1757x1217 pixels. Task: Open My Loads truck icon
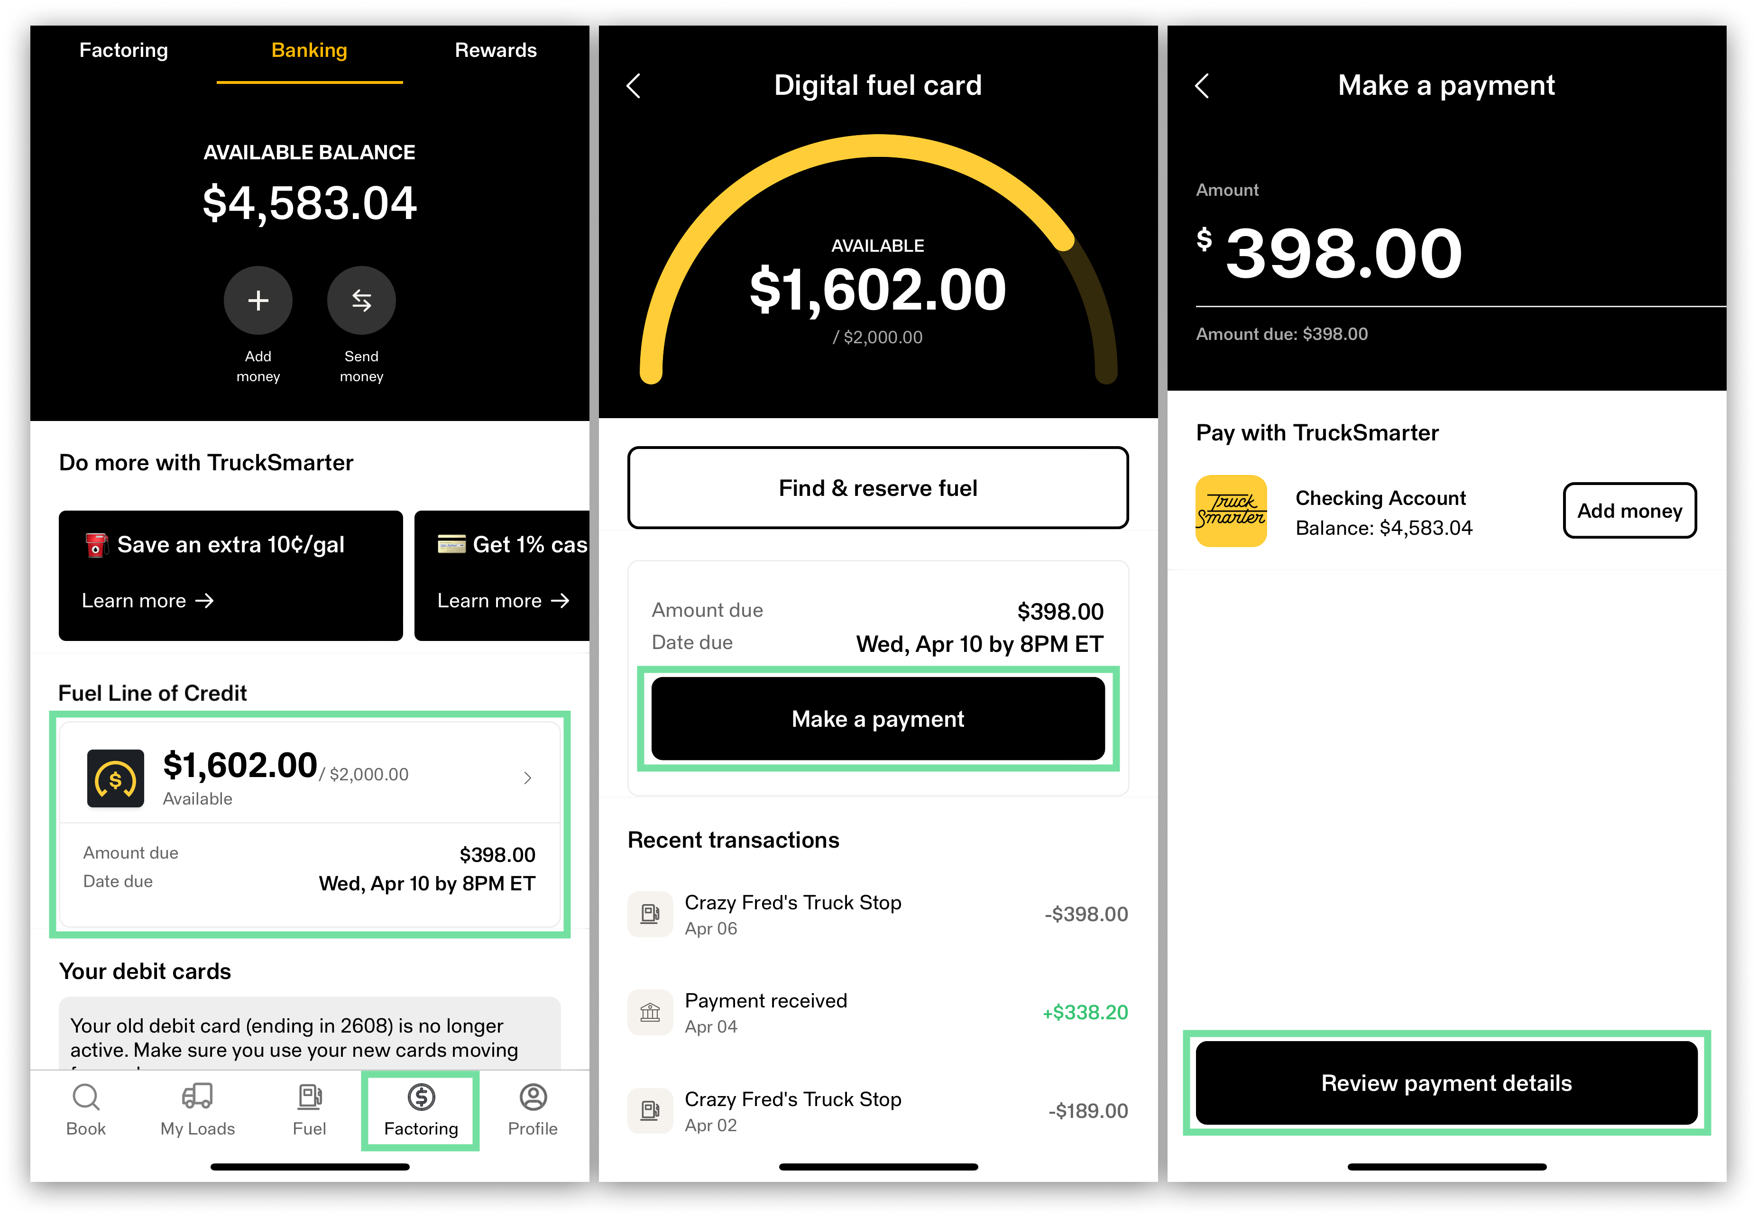tap(197, 1097)
